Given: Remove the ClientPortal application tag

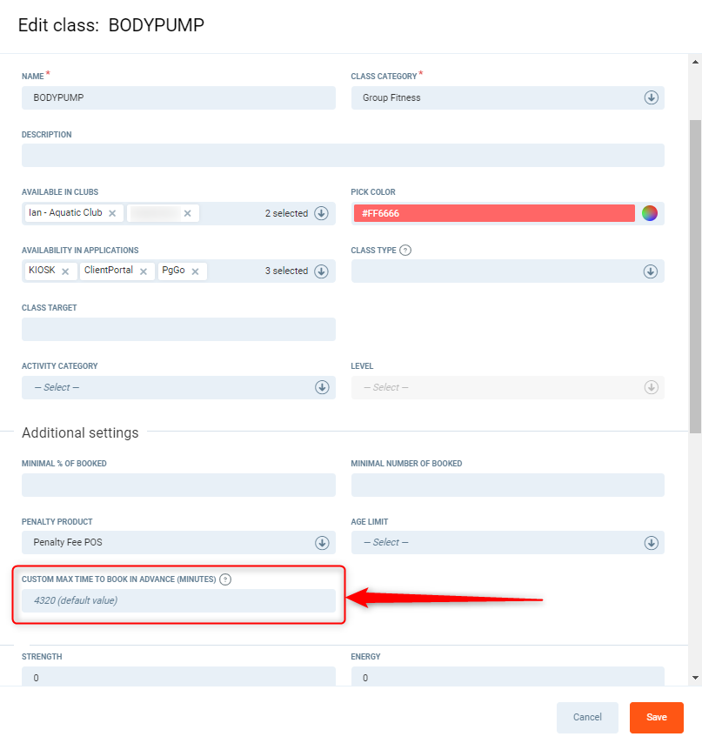Looking at the screenshot, I should coord(144,271).
